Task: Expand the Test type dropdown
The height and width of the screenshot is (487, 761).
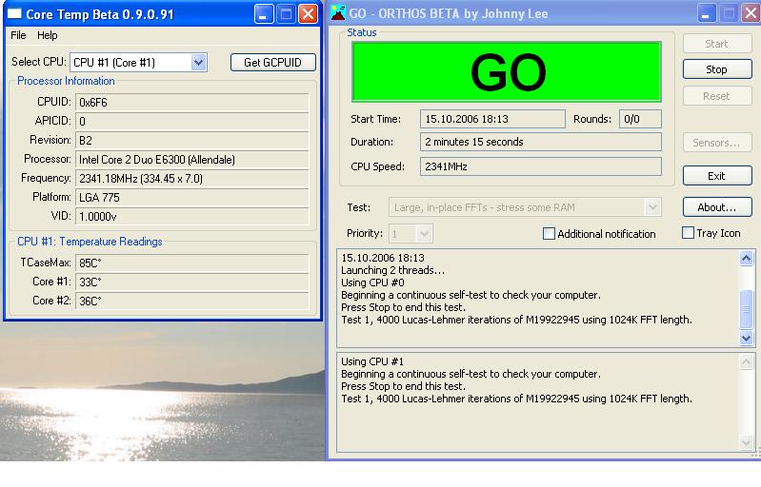Action: pos(652,207)
